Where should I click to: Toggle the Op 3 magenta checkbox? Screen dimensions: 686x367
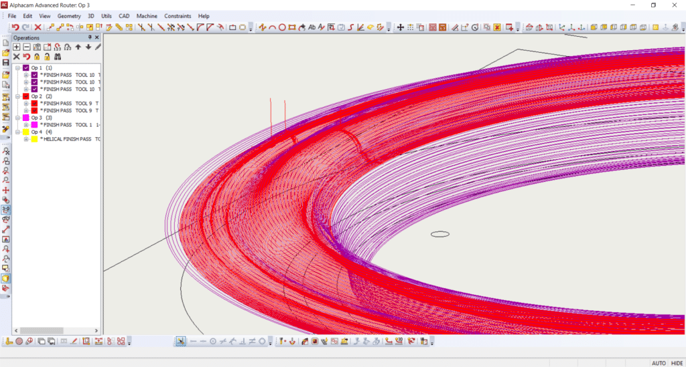coord(26,118)
